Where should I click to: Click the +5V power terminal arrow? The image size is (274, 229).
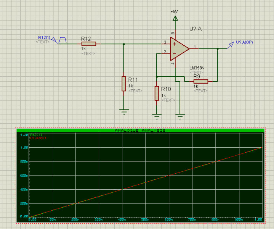pyautogui.click(x=175, y=18)
